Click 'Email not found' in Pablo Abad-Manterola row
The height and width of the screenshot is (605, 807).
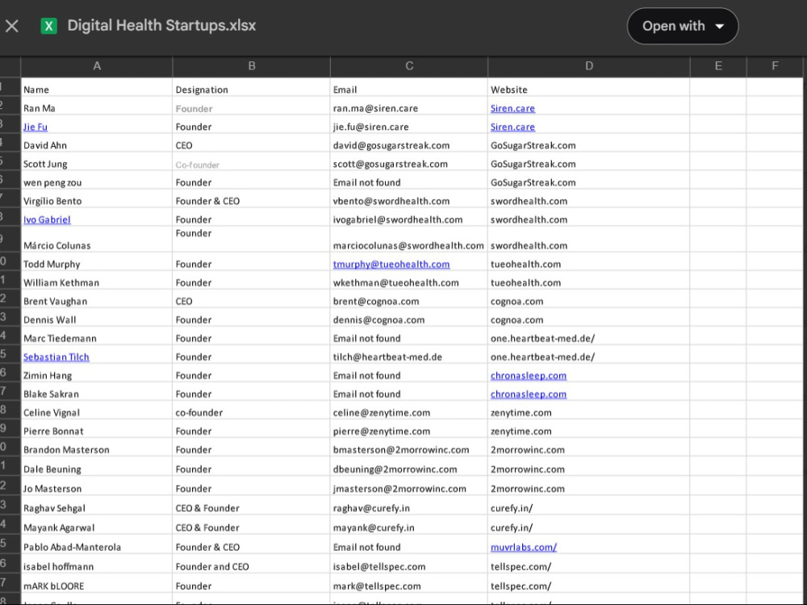366,548
